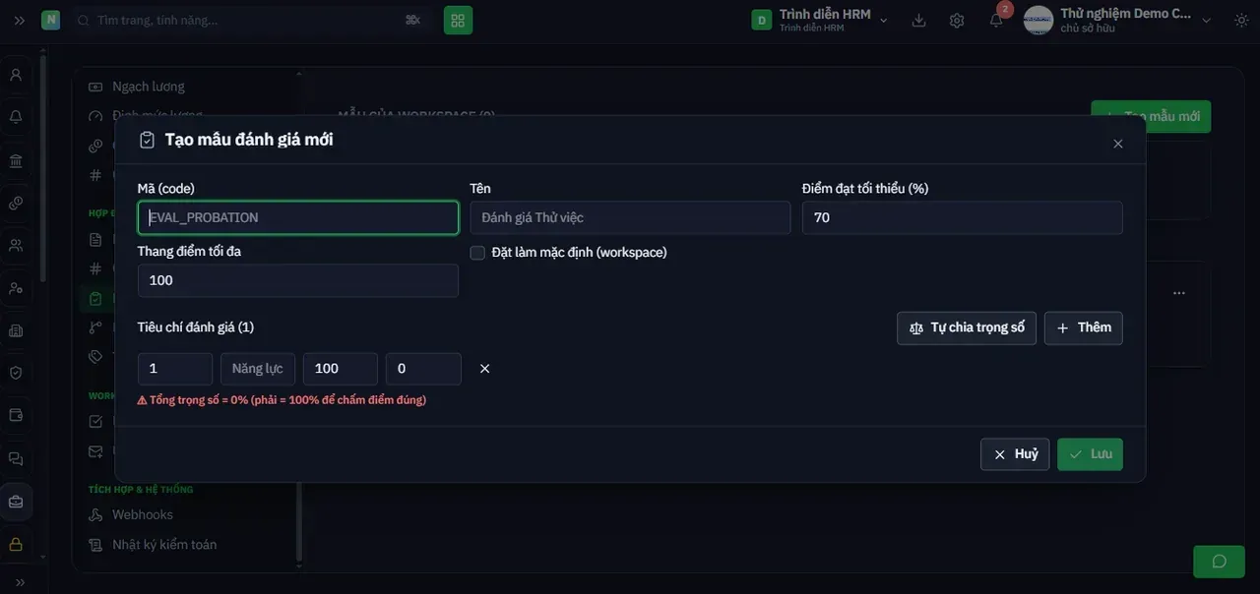Click the shield icon in left rail
The height and width of the screenshot is (594, 1260).
[x=16, y=373]
